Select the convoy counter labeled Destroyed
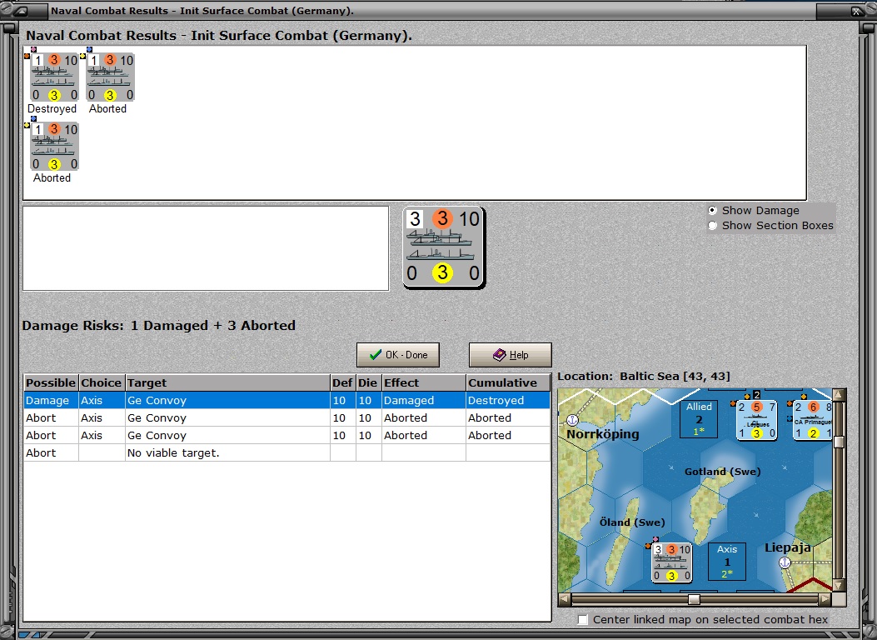Image resolution: width=877 pixels, height=640 pixels. (54, 77)
